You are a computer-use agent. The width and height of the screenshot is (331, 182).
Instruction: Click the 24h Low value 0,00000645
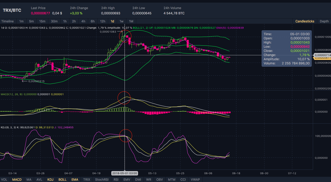(x=142, y=13)
